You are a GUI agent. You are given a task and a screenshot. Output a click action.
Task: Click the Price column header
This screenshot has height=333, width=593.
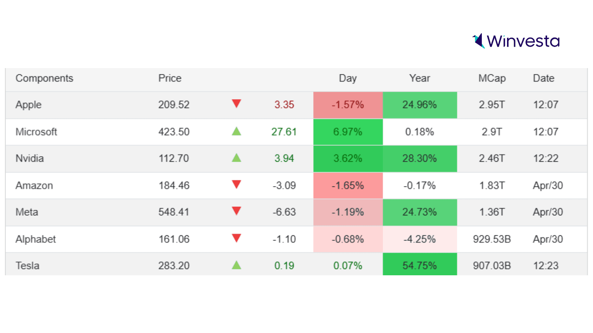(x=170, y=78)
